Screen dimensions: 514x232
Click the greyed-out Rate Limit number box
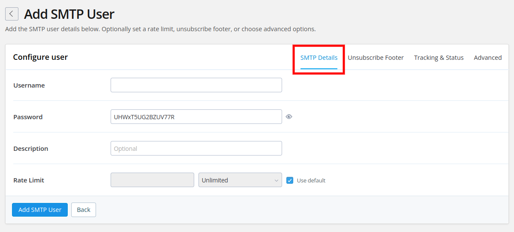point(153,180)
